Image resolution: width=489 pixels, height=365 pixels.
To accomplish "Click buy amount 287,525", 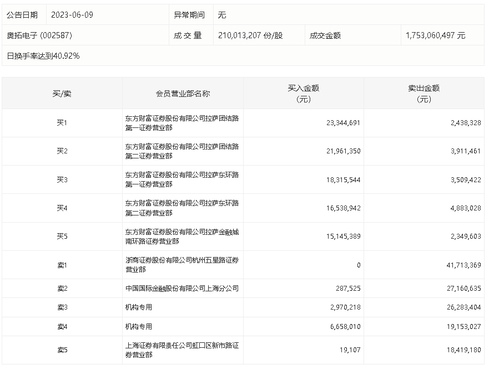I will [348, 289].
